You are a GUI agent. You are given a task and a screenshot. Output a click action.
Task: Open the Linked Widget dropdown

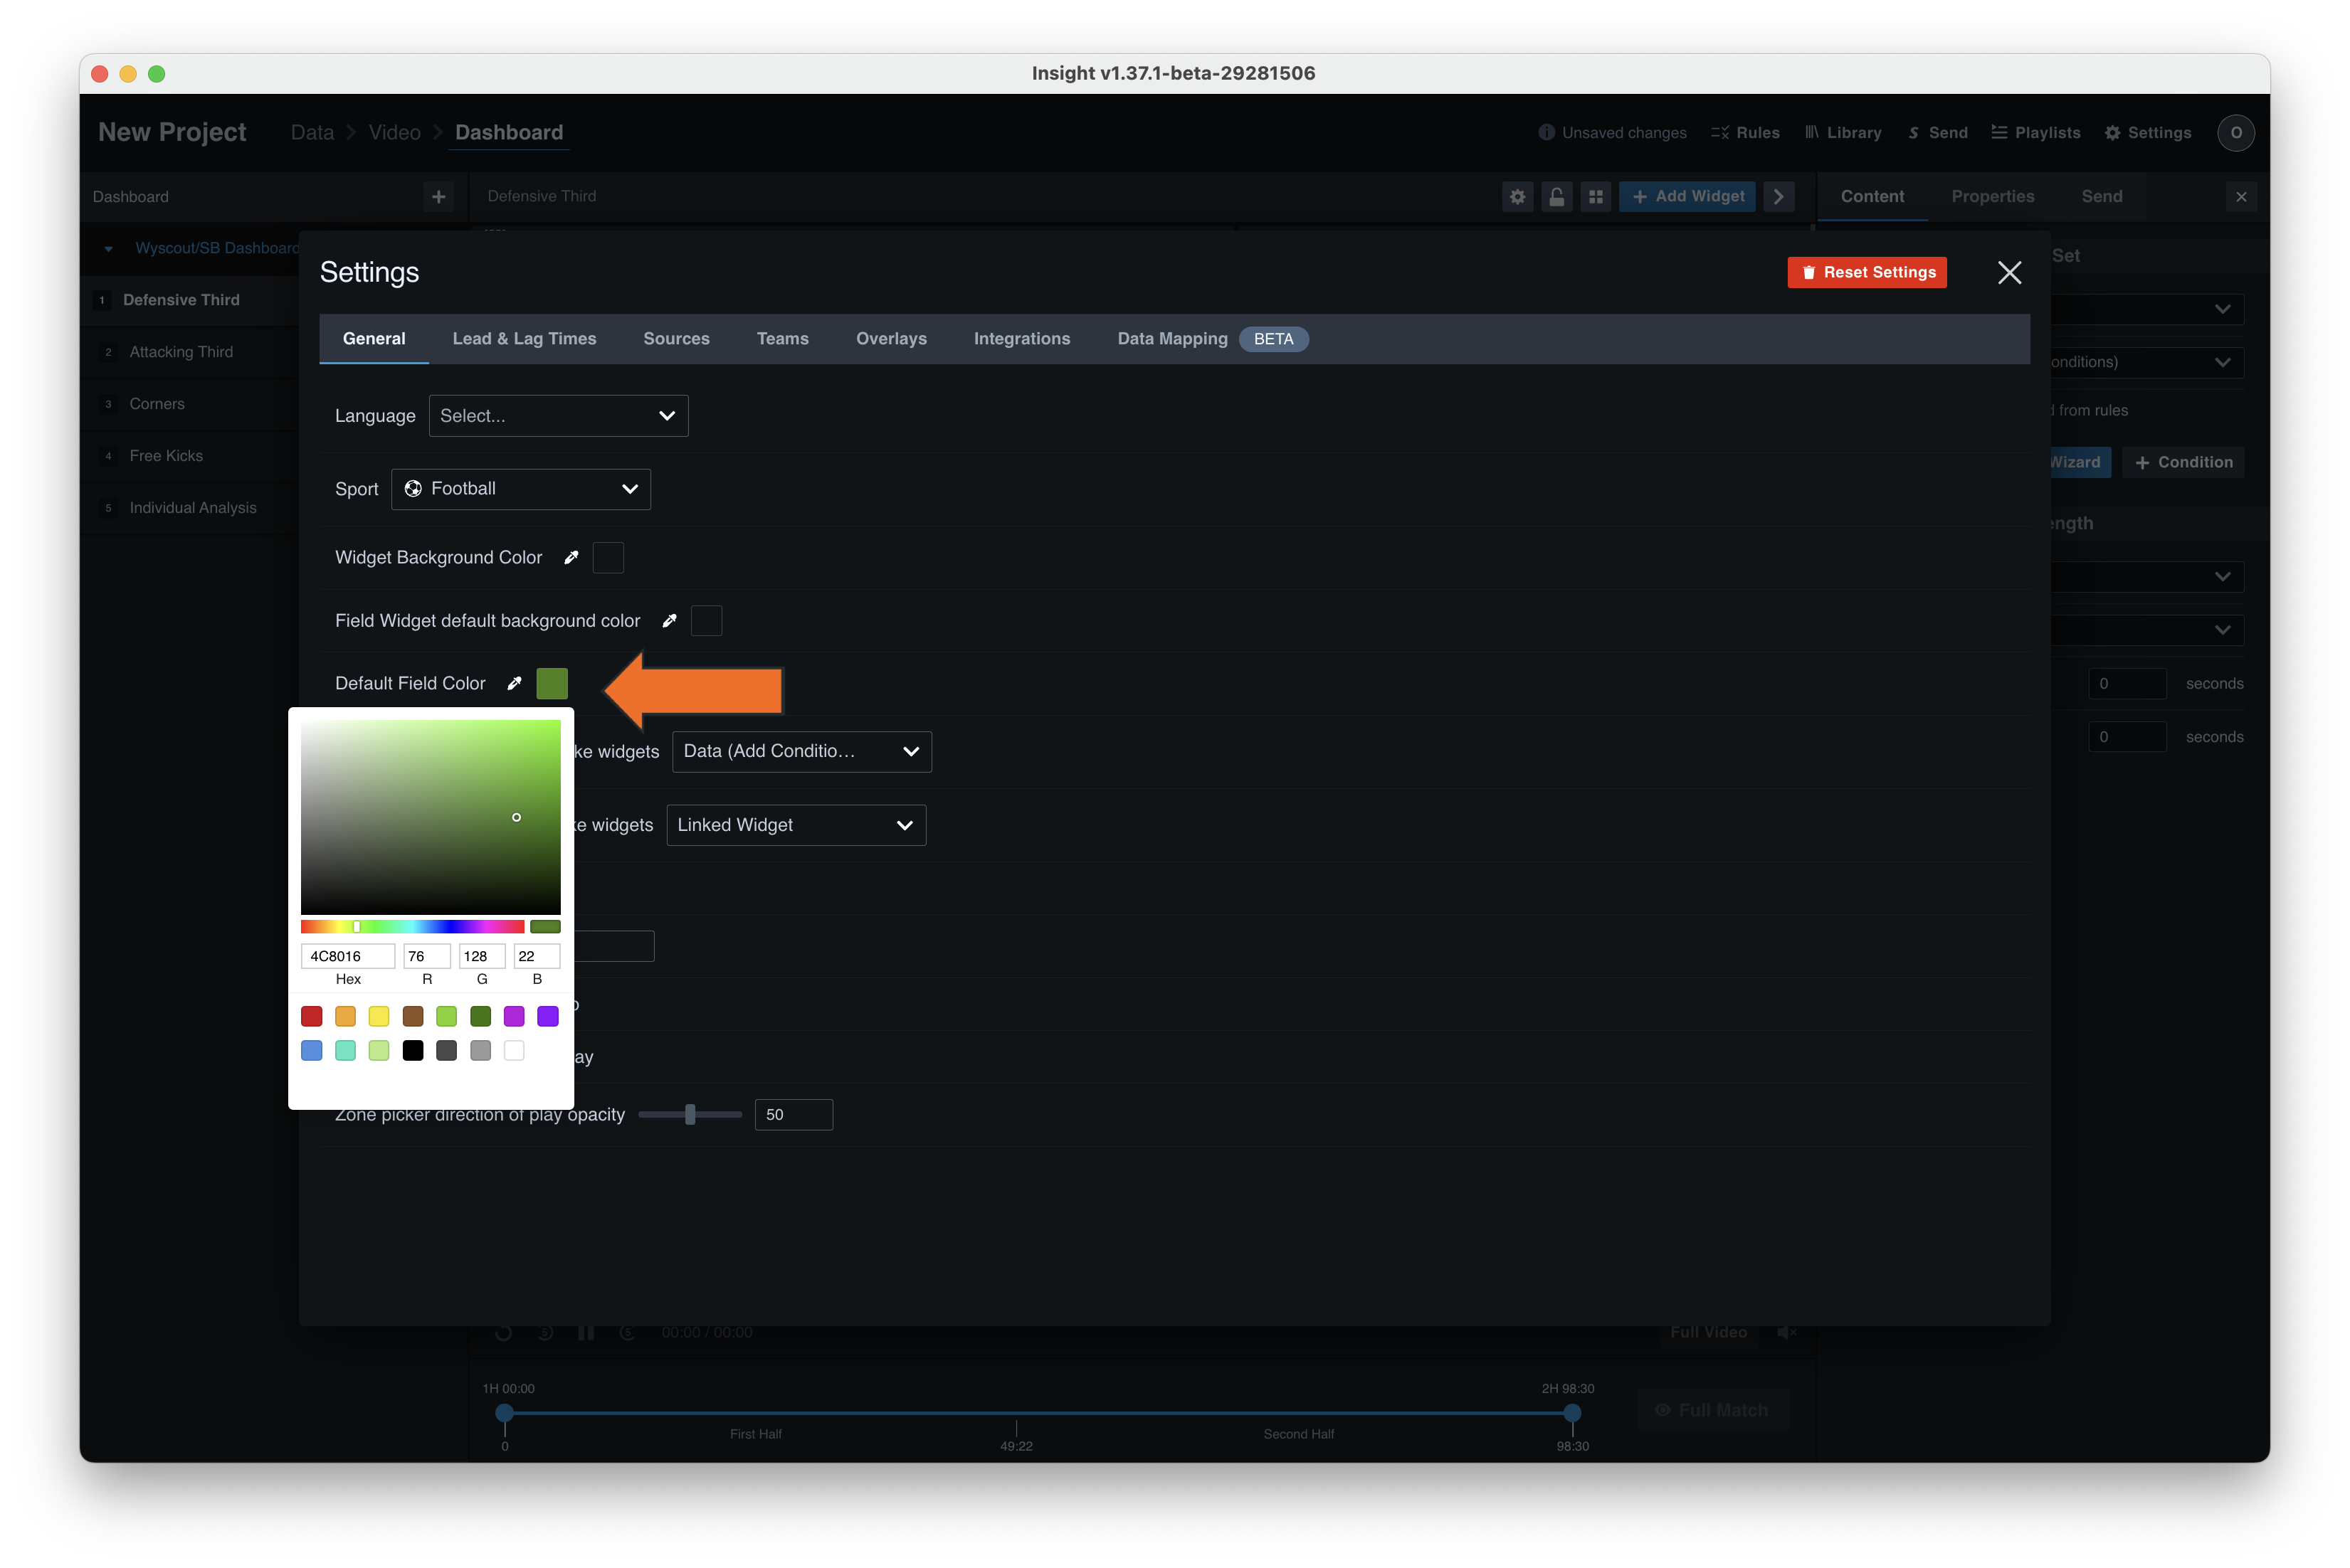point(796,825)
